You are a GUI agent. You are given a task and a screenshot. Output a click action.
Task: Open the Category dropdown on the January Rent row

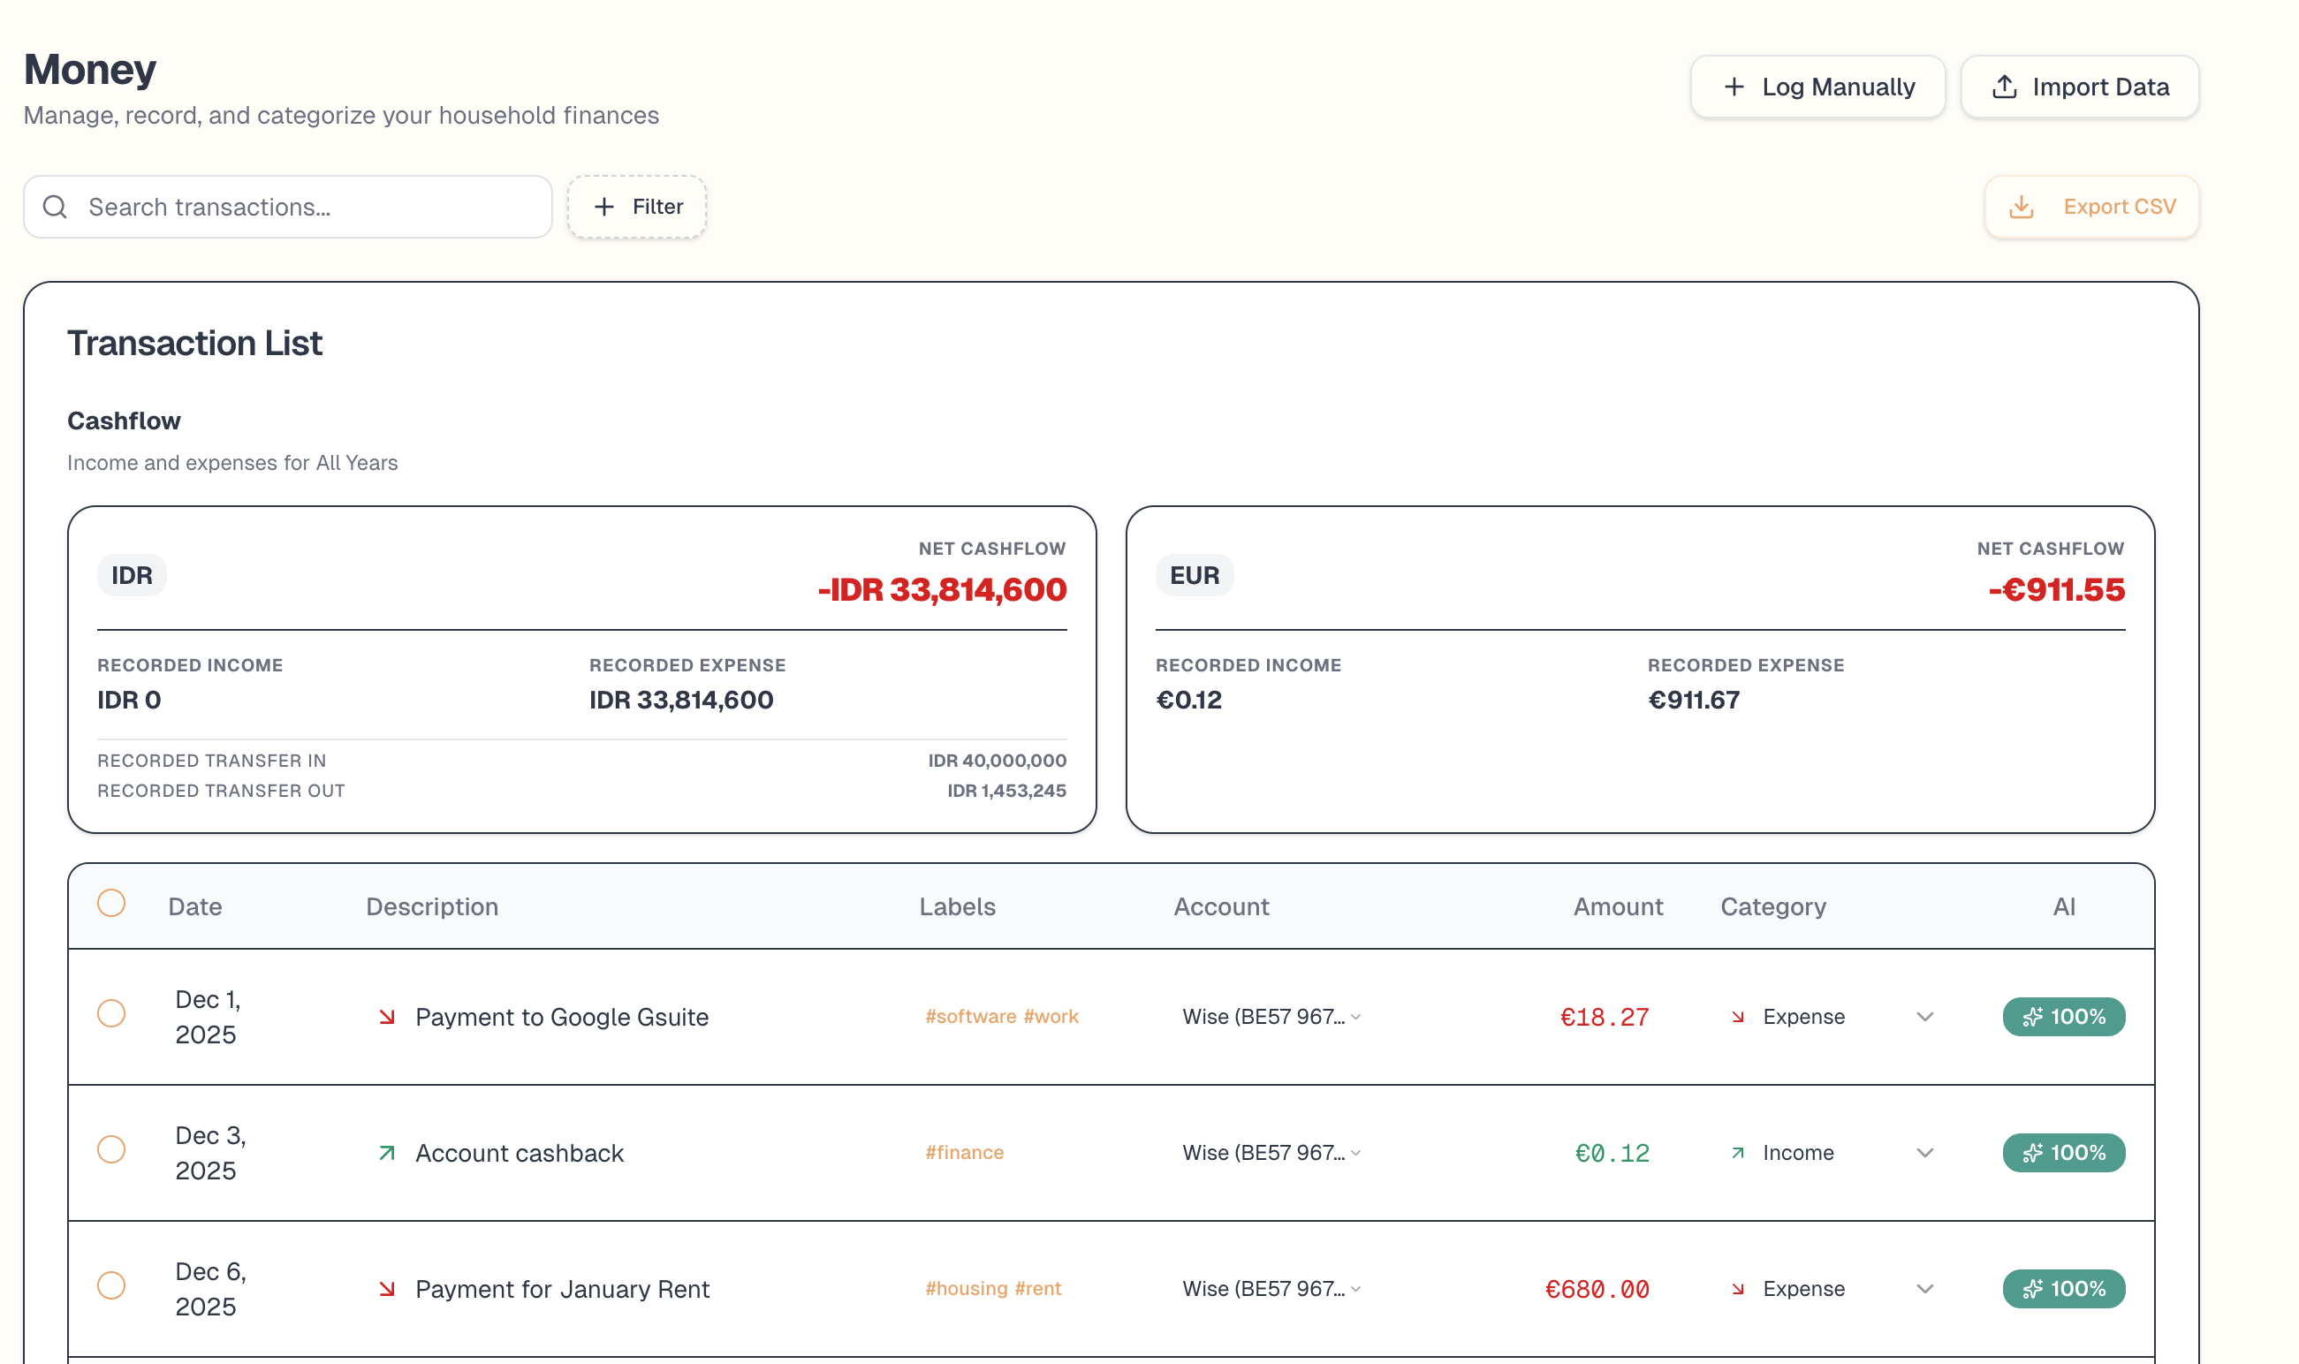(1924, 1289)
